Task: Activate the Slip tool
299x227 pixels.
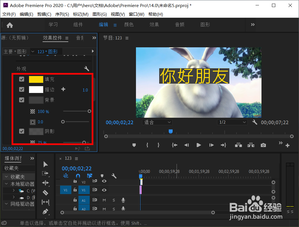Action: (45, 202)
